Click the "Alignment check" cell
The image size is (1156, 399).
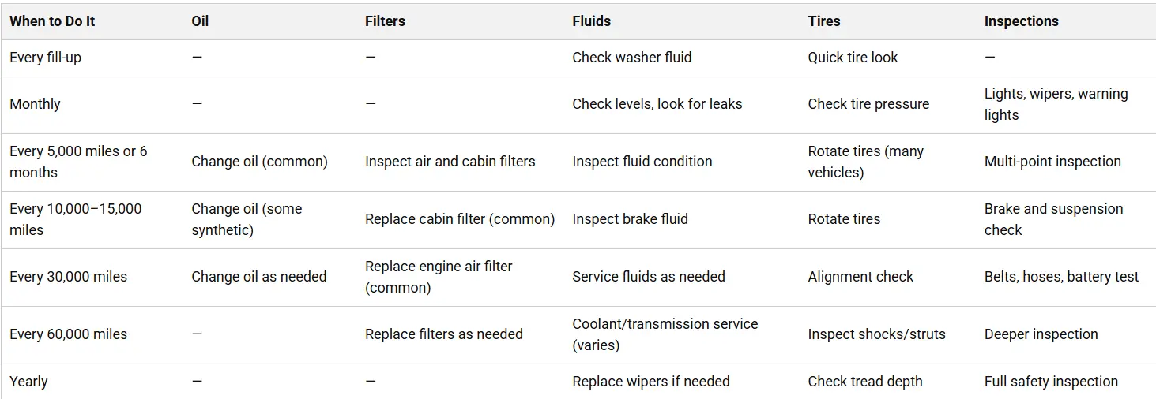coord(860,277)
